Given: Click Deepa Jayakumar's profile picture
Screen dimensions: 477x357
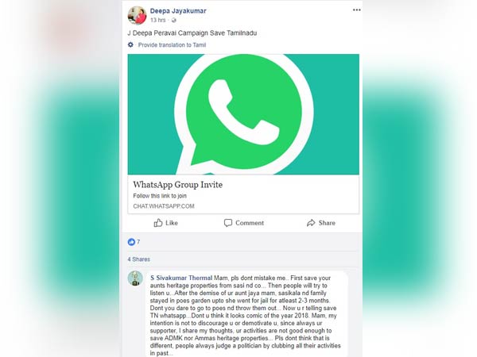Looking at the screenshot, I should [x=137, y=15].
